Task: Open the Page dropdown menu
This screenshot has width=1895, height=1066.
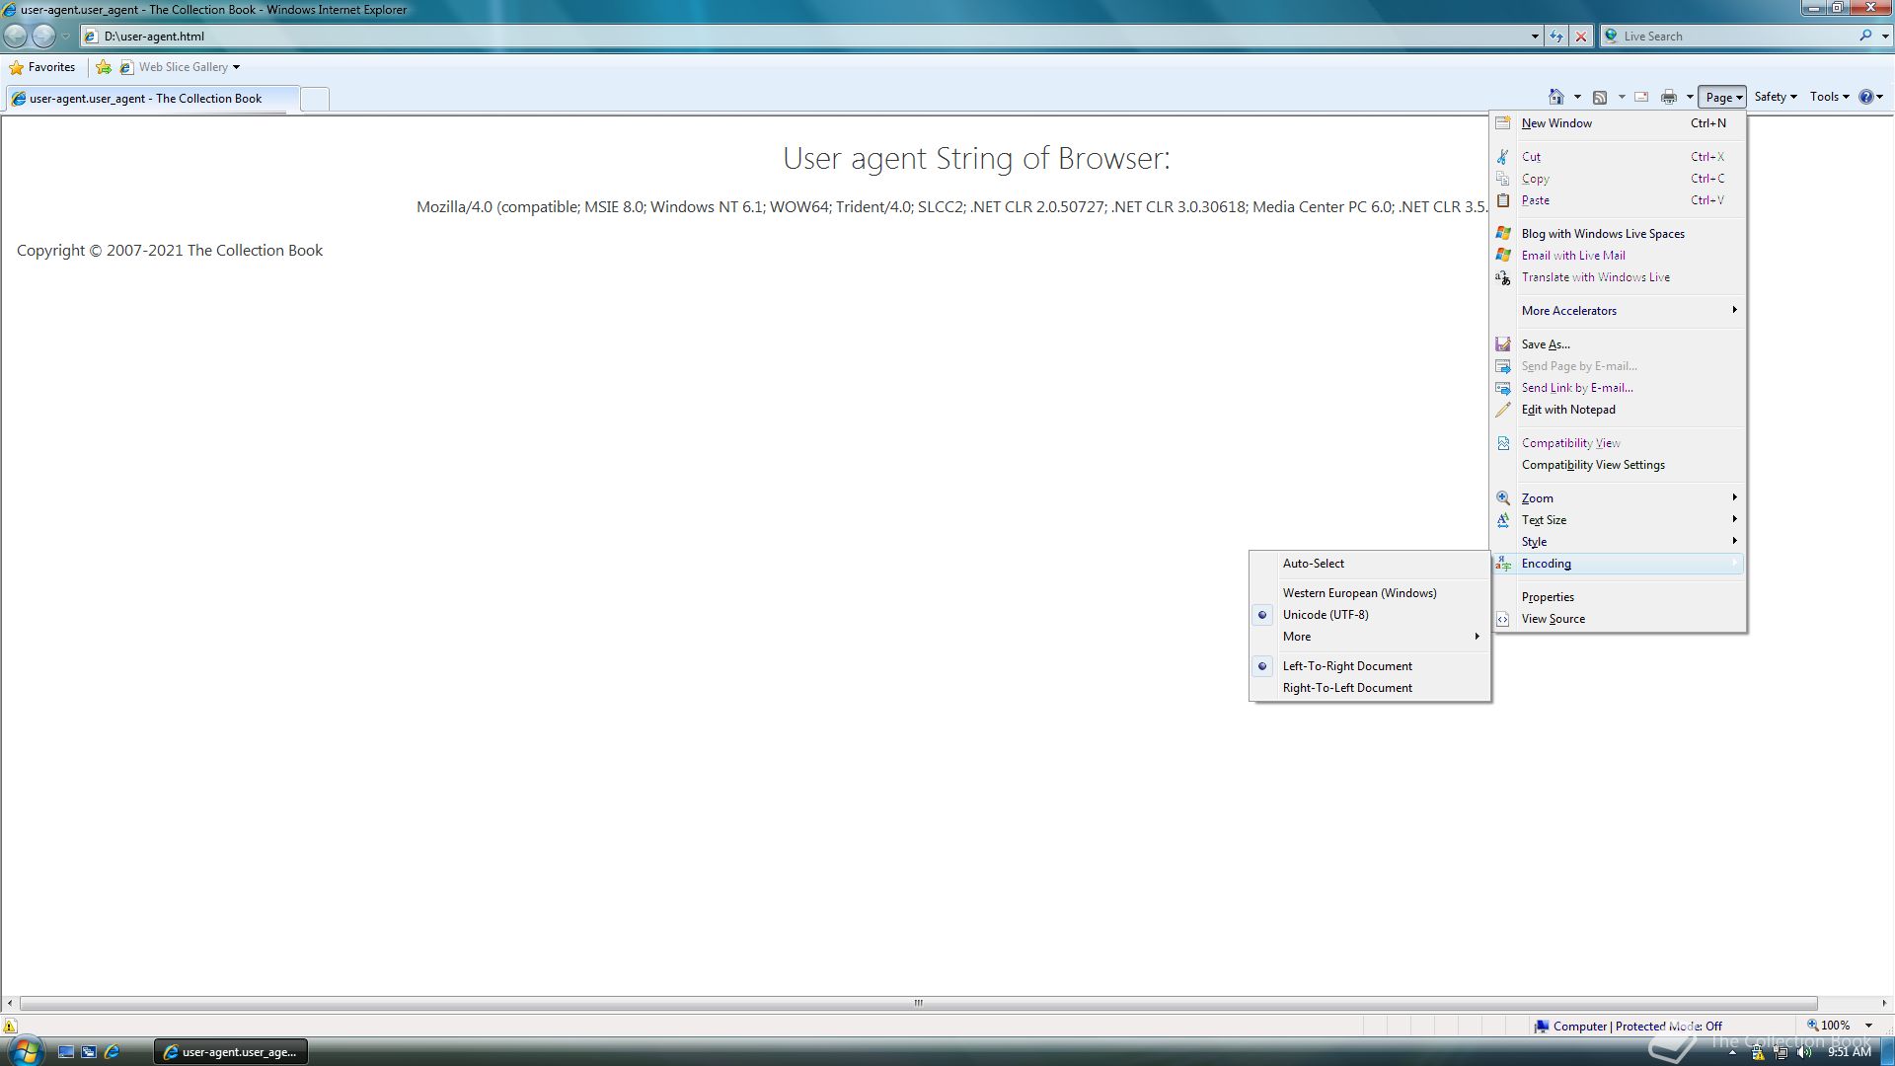Action: 1722,97
